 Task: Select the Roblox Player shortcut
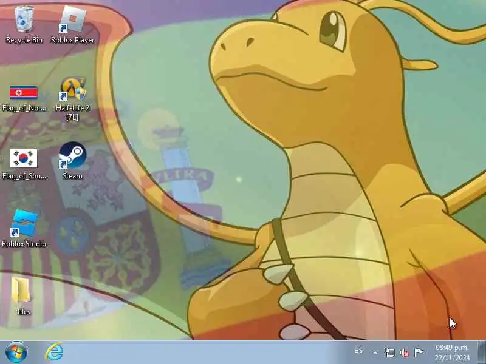coord(72,25)
